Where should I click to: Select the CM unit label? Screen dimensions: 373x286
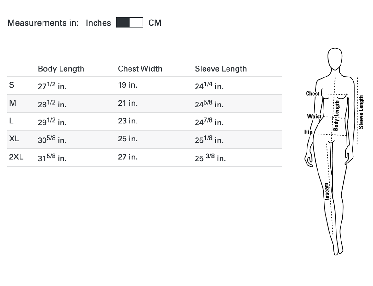155,23
